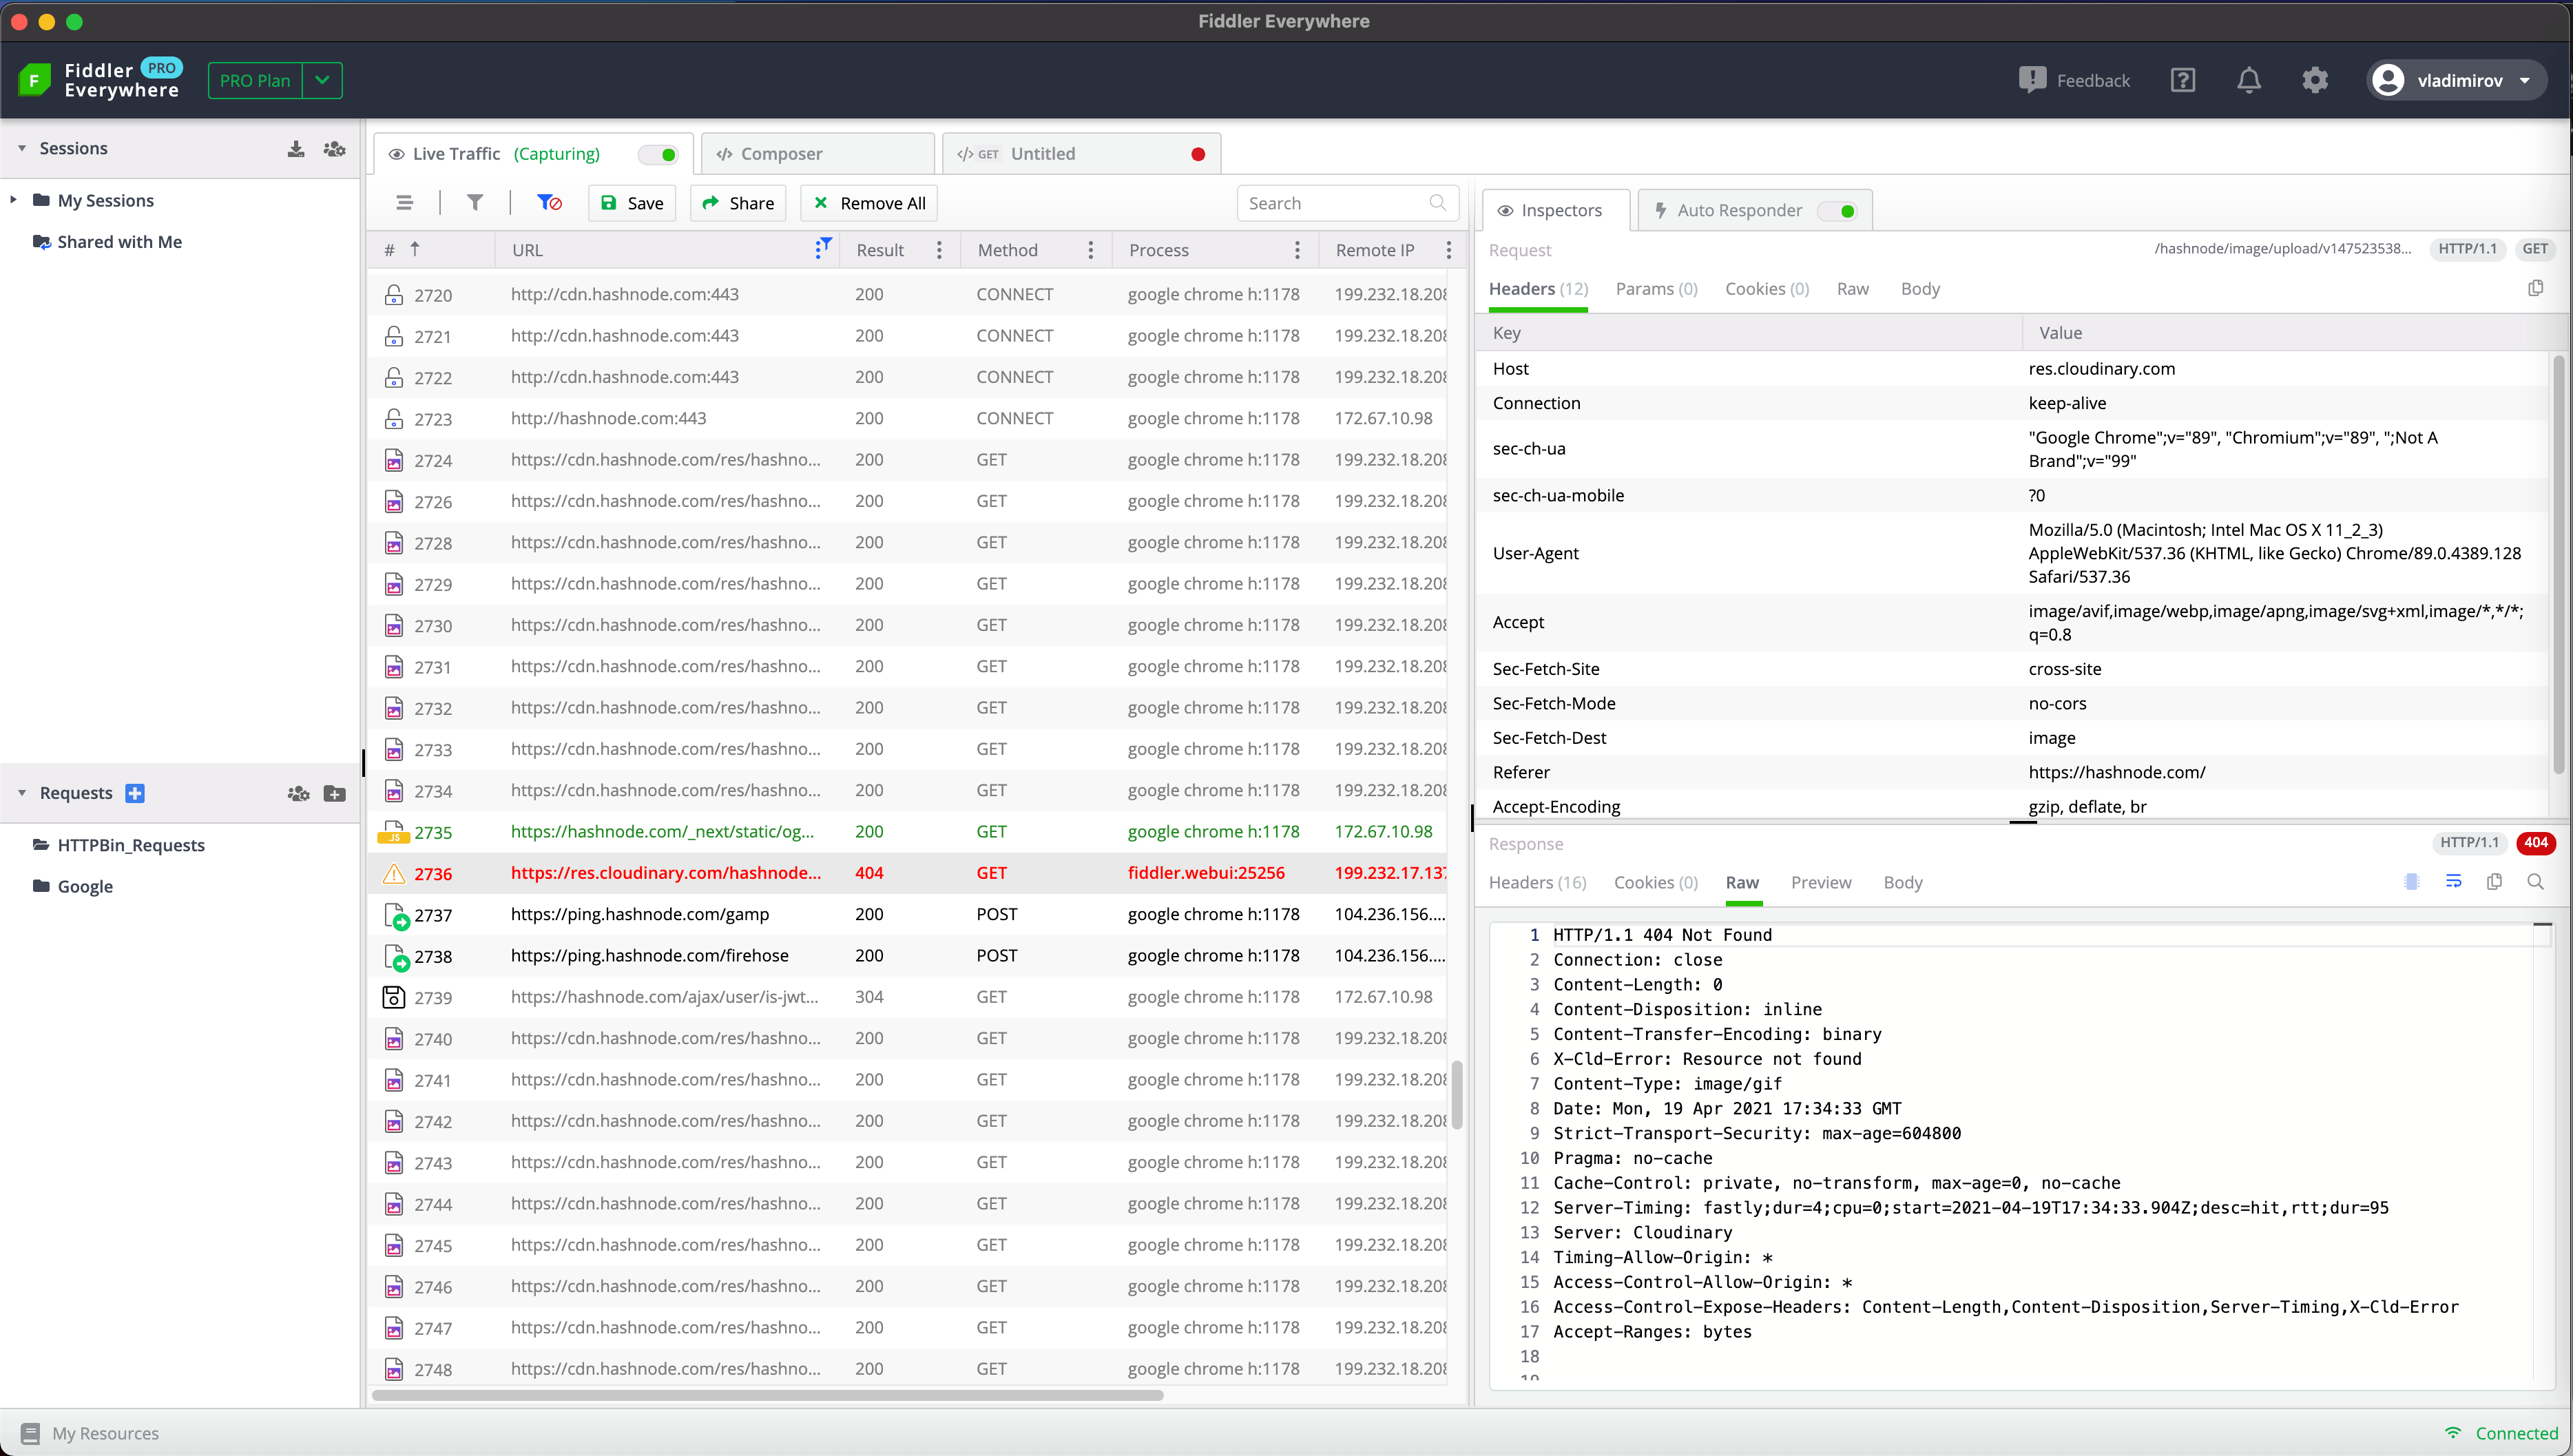Click the Remove All button

(870, 203)
